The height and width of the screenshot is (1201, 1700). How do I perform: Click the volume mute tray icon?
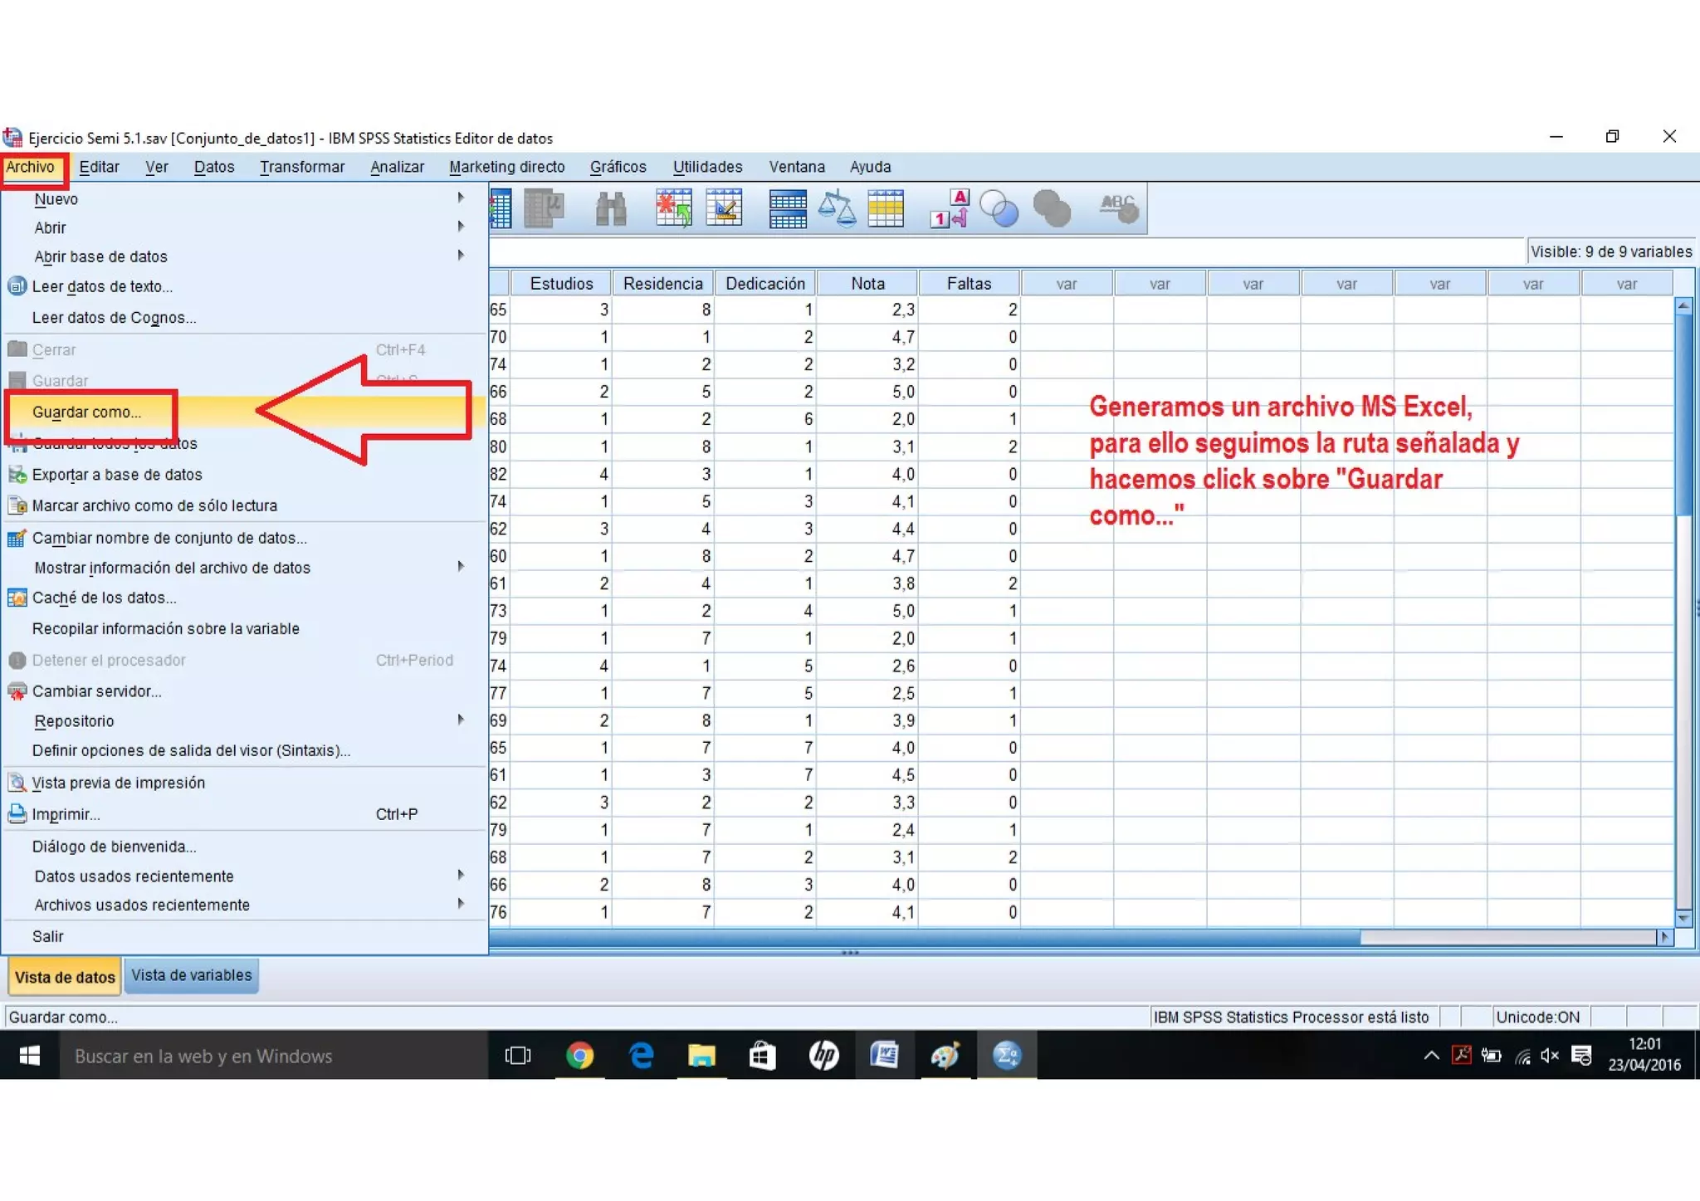click(1549, 1056)
